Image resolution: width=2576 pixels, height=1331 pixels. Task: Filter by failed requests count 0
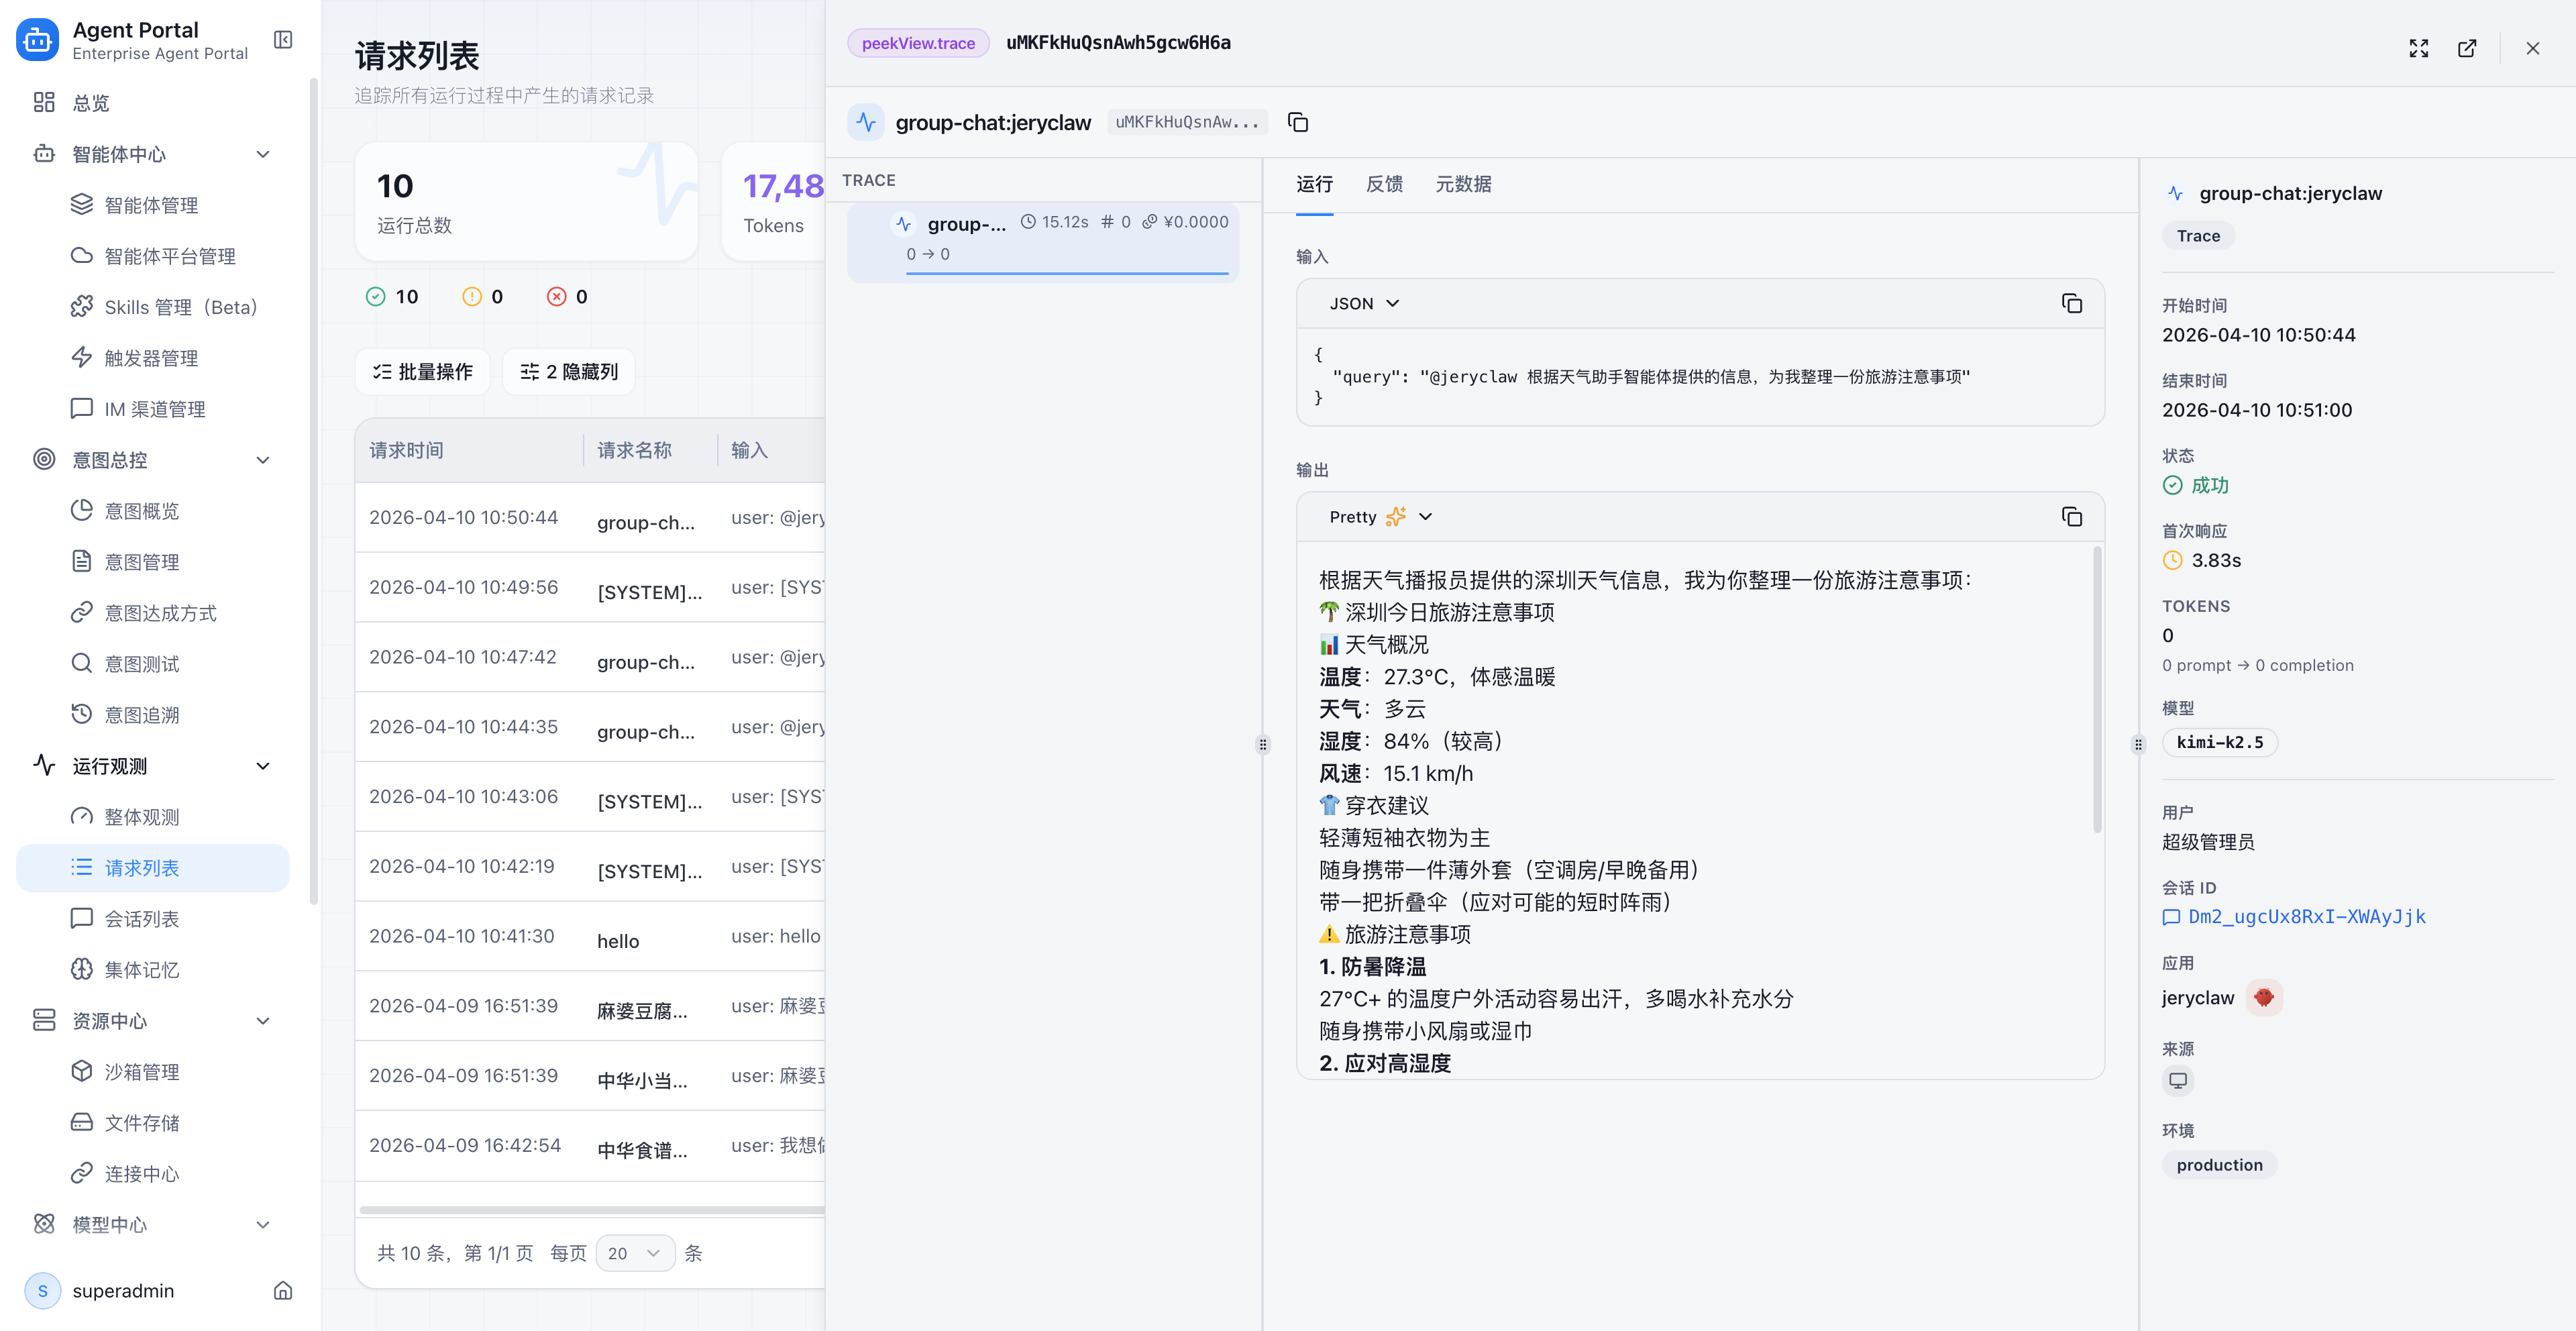[568, 296]
